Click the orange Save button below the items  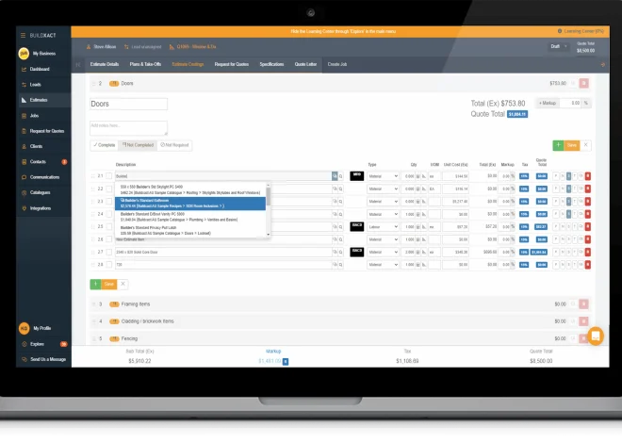click(x=108, y=284)
